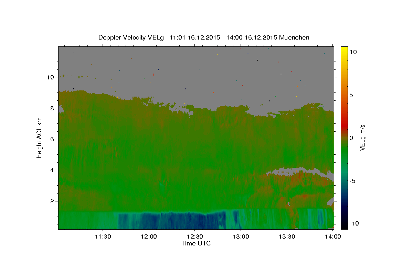Click the 'Muenchen' location in the title
Viewport: 413px width, 275px height.
(294, 37)
